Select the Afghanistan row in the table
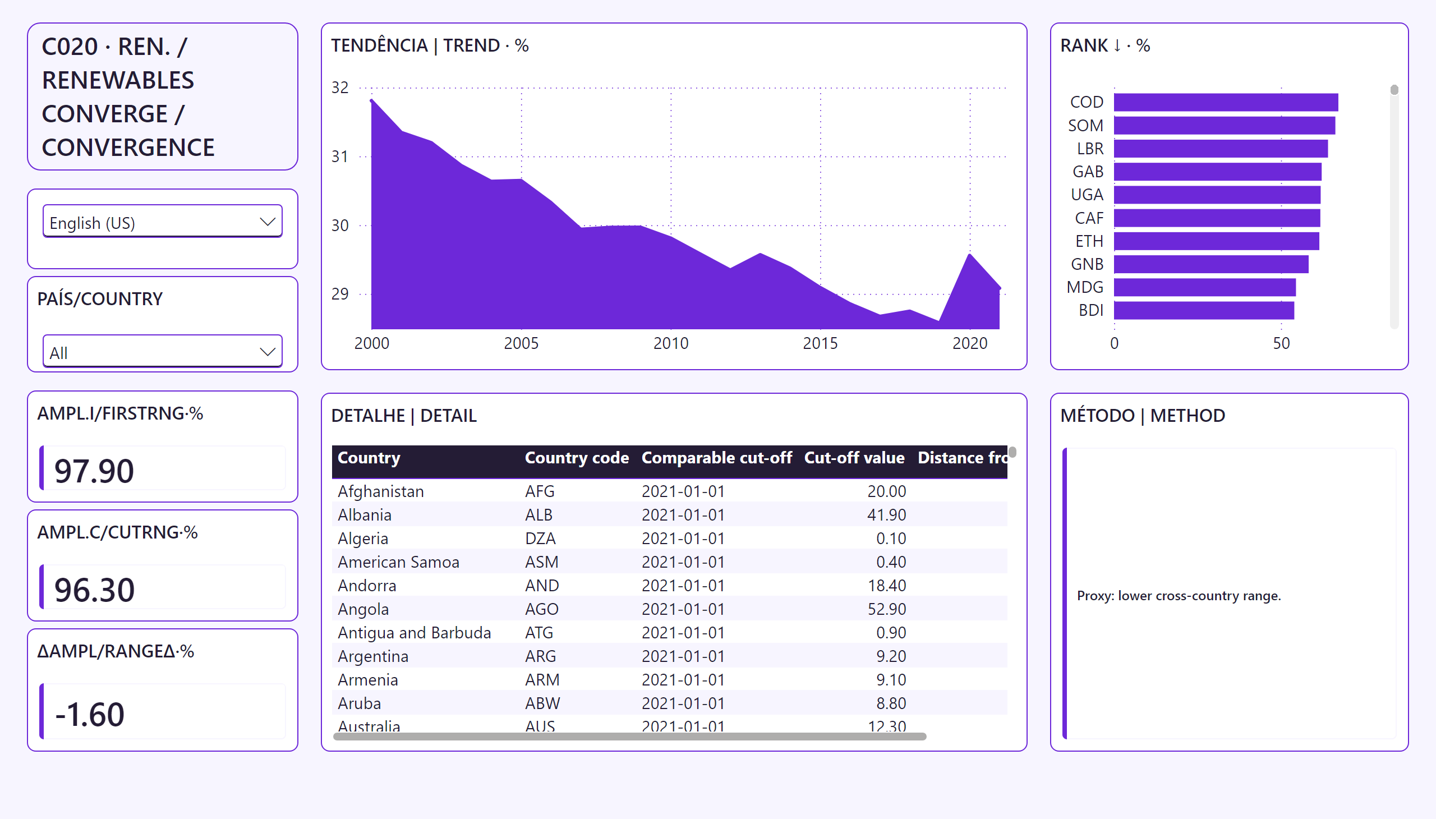Viewport: 1436px width, 819px height. pos(669,491)
